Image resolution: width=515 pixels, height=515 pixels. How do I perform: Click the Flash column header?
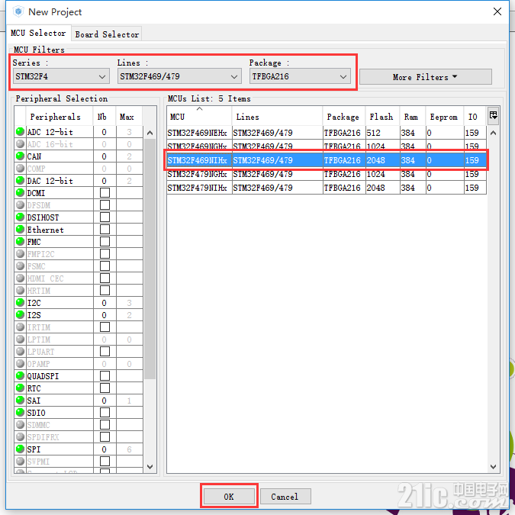pos(382,116)
